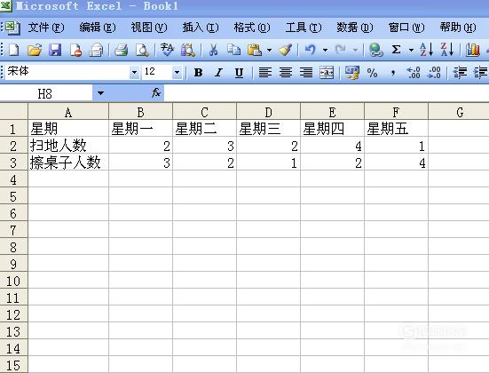489x373 pixels.
Task: Open the Chart Wizard icon
Action: click(472, 50)
